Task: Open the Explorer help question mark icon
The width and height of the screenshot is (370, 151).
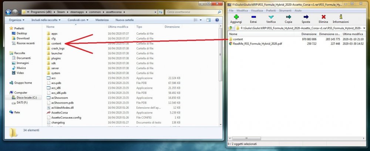Action: tap(217, 20)
